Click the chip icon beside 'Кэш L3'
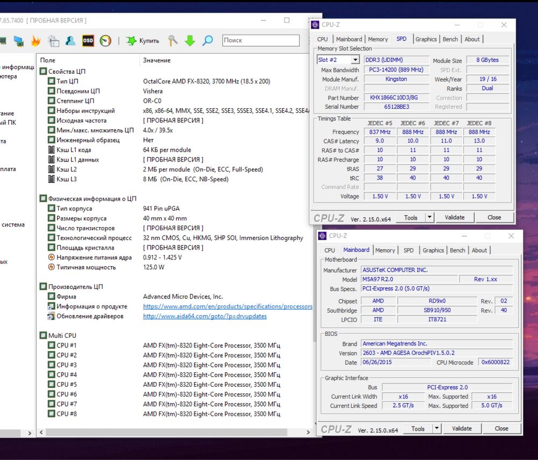Image resolution: width=538 pixels, height=460 pixels. click(52, 179)
